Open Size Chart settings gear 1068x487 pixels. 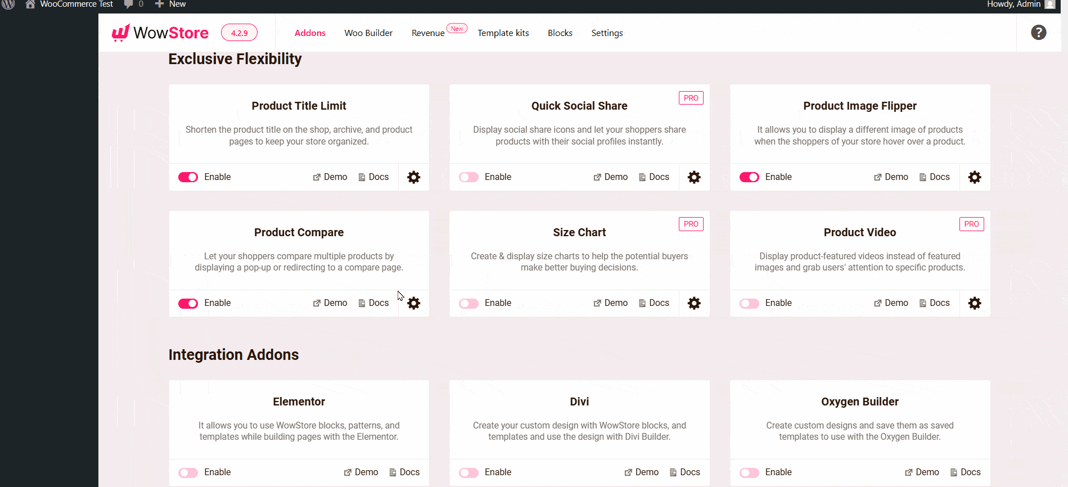(694, 303)
